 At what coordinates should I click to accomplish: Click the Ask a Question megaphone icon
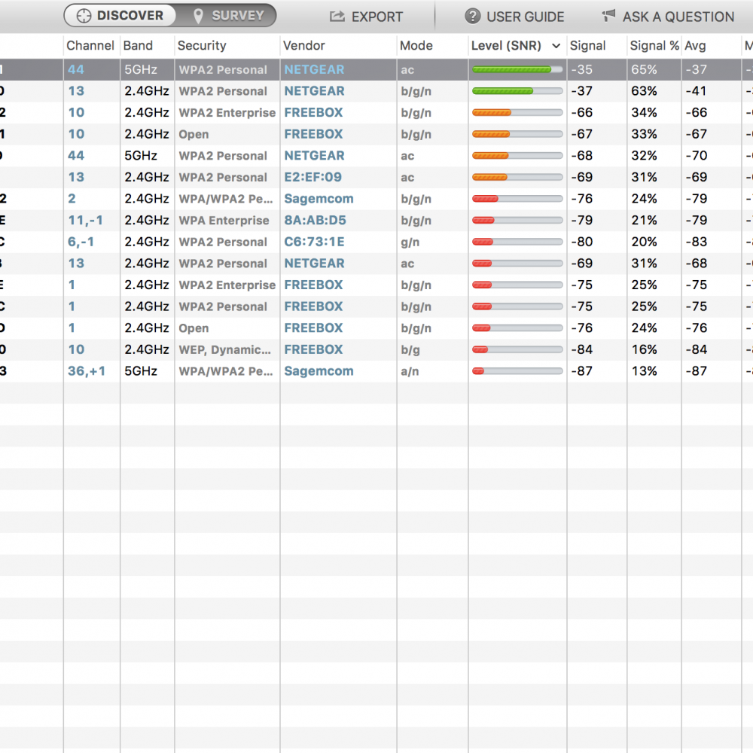click(608, 15)
